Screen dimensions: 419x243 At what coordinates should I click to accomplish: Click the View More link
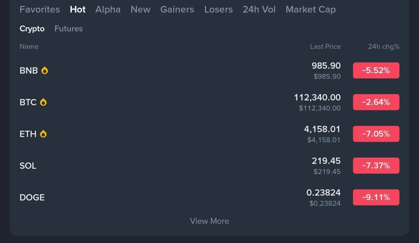(209, 221)
